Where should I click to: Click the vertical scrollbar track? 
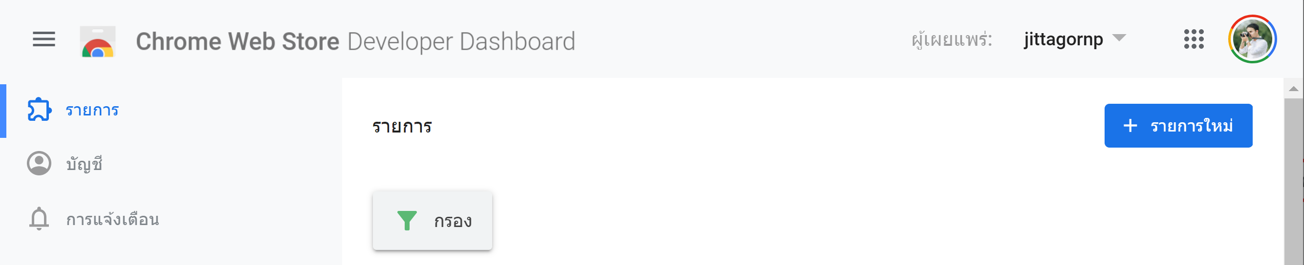[1293, 182]
